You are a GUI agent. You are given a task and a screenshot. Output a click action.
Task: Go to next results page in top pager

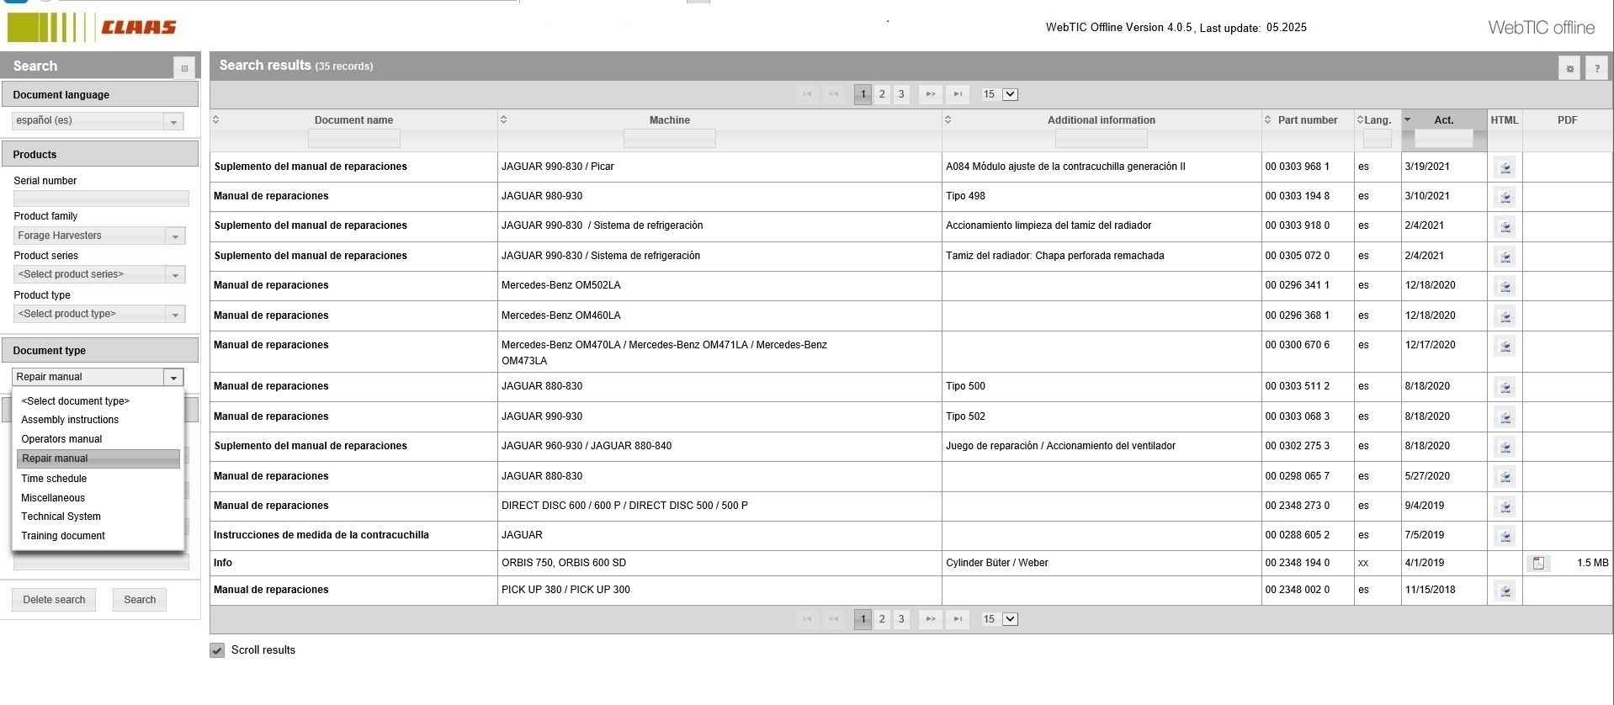(930, 94)
